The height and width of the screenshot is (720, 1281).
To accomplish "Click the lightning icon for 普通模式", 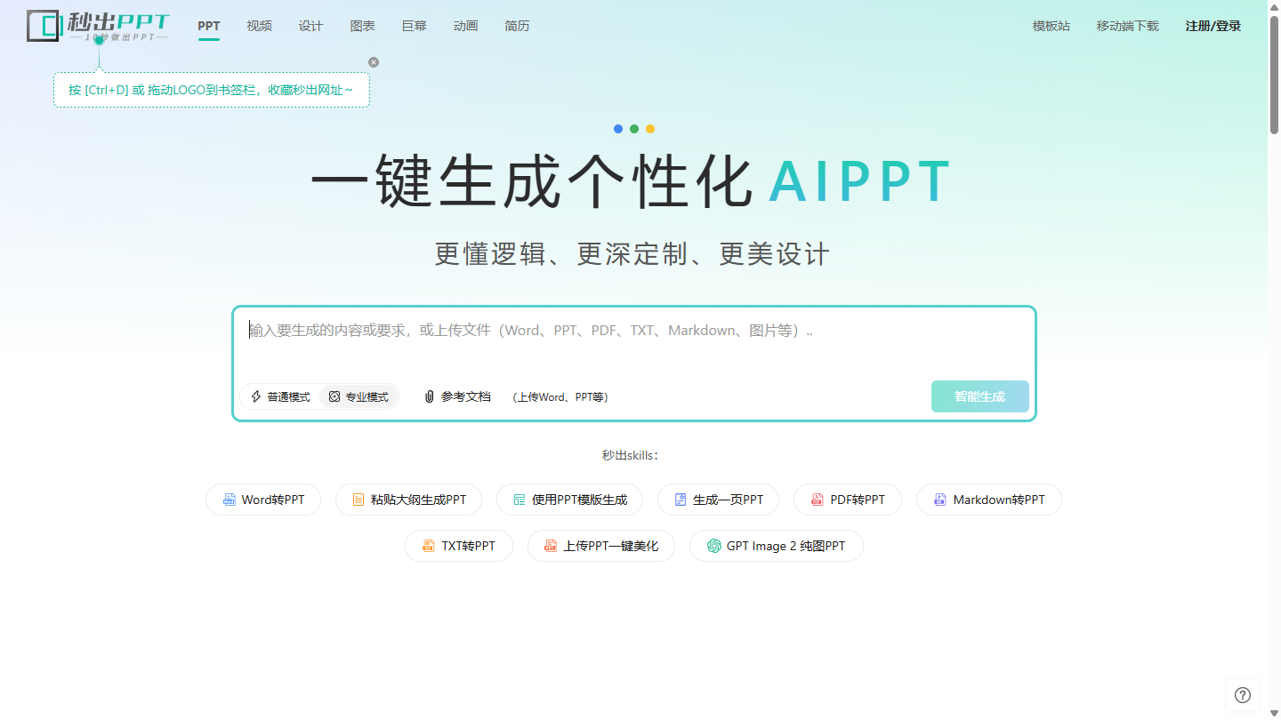I will (x=256, y=396).
